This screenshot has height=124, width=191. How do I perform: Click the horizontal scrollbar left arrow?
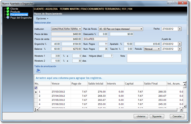tap(37, 110)
